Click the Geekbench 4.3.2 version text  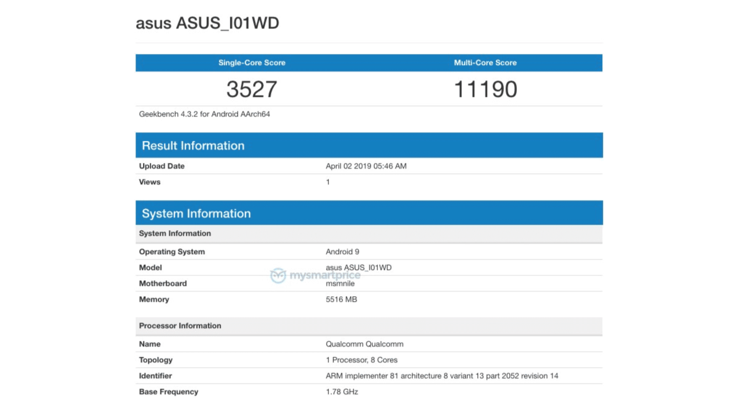click(x=204, y=114)
